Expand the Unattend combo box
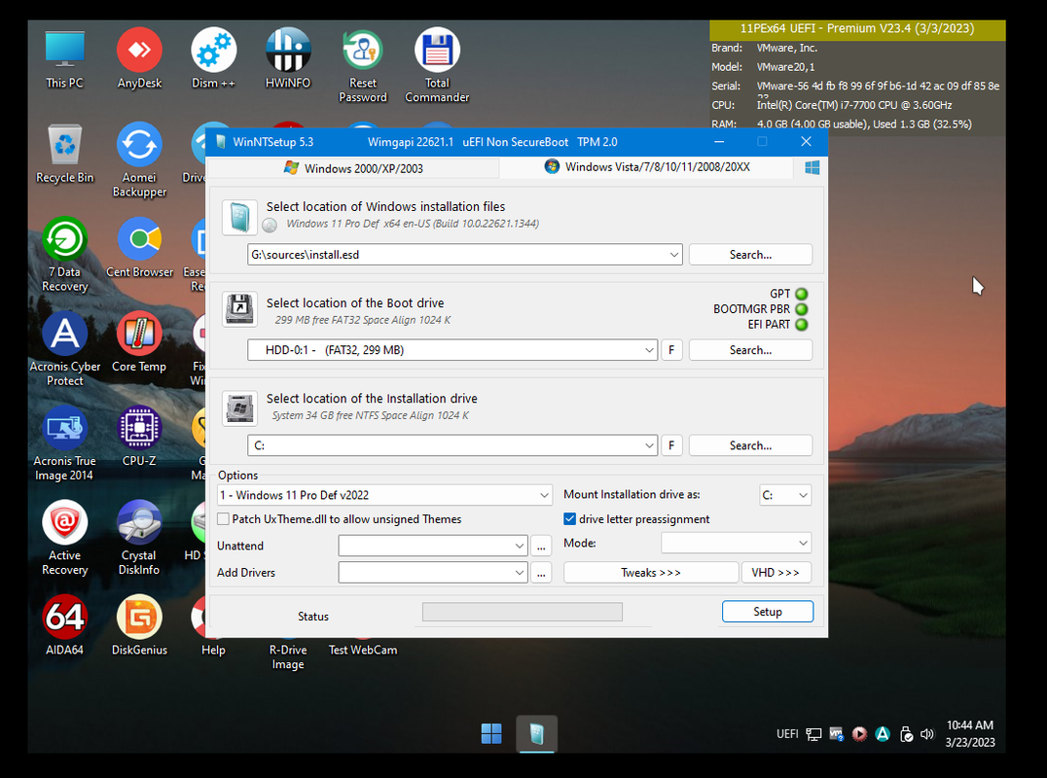 520,546
